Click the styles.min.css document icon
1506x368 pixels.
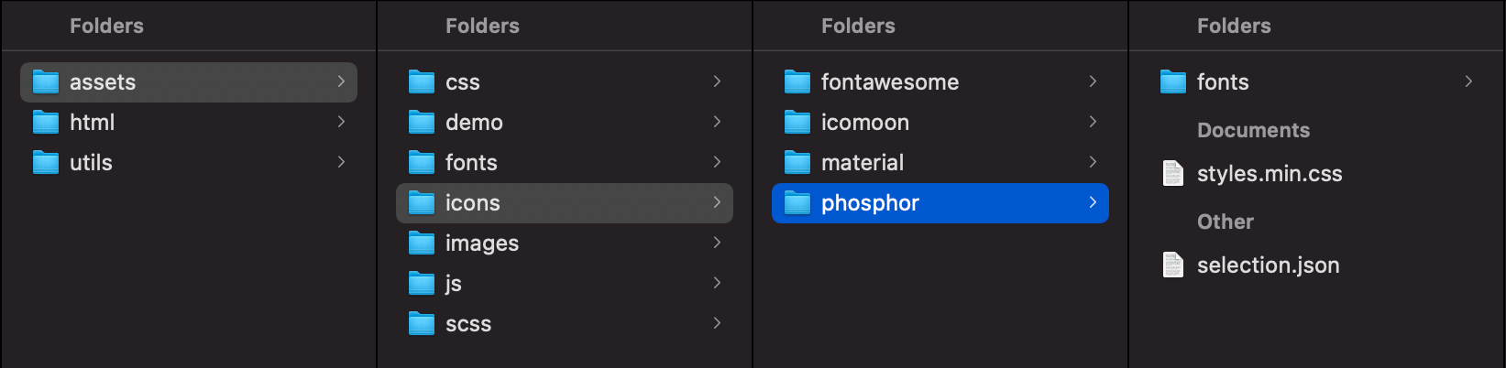click(x=1173, y=174)
